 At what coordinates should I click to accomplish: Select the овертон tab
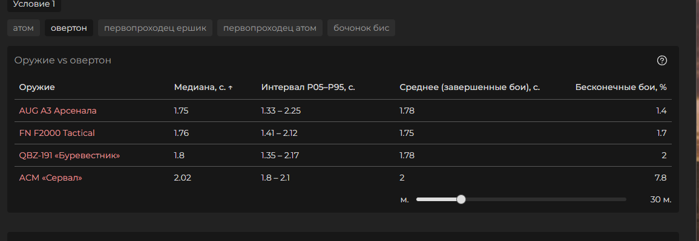(x=68, y=28)
